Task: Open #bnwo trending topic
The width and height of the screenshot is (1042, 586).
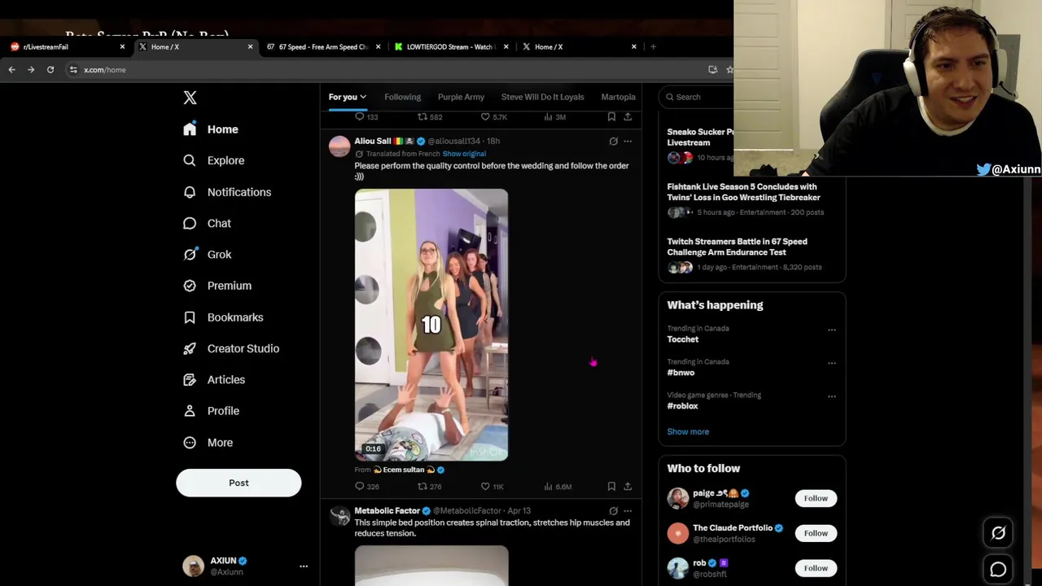Action: 681,373
